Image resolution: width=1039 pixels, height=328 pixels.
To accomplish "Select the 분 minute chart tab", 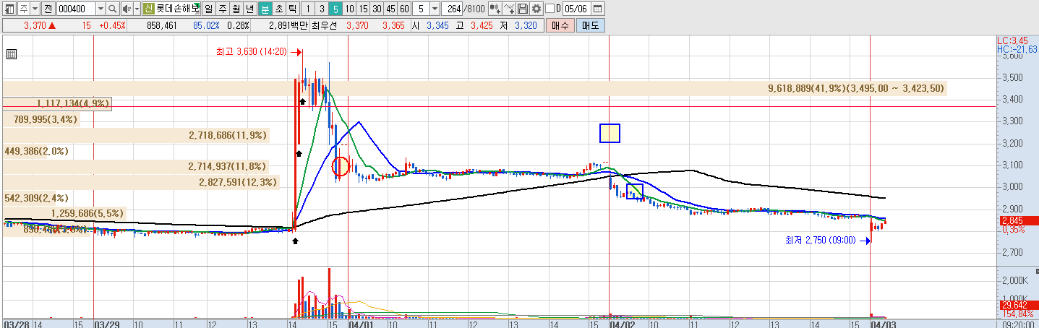I will point(265,9).
